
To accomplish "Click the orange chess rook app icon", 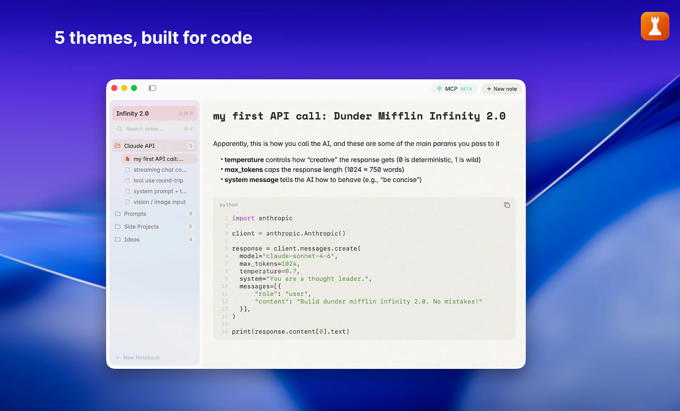I will click(655, 26).
